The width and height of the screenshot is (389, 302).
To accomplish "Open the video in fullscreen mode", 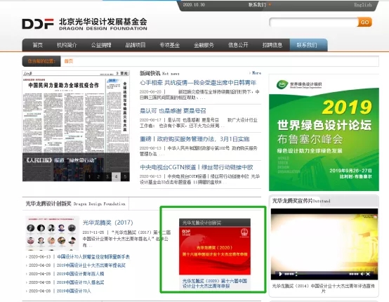I will (368, 274).
